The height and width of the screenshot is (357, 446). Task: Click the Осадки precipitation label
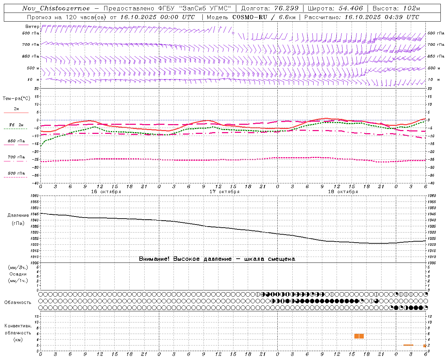[x=18, y=274]
